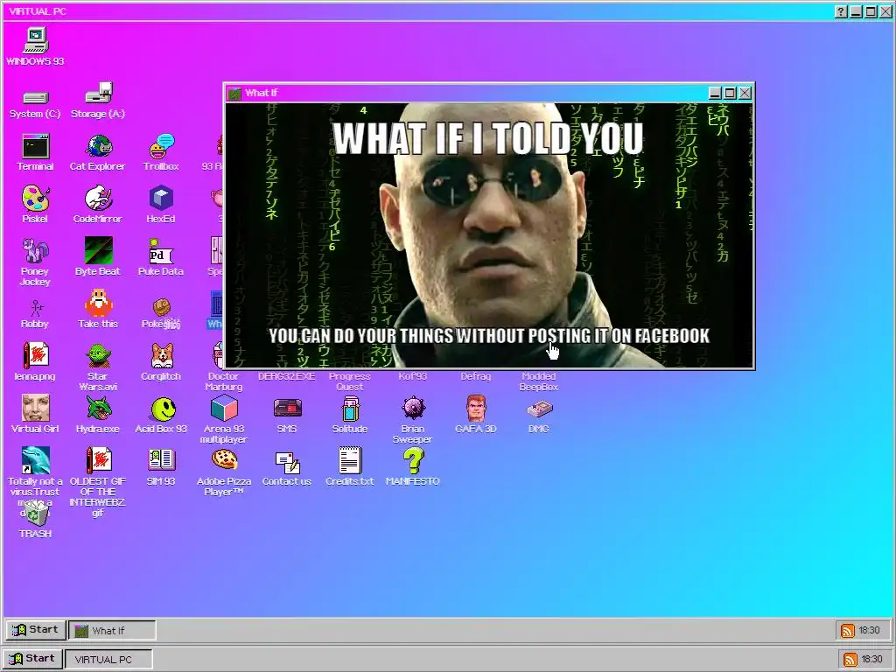Screen dimensions: 896x672
Task: Launch the DMG handheld icon
Action: [539, 409]
